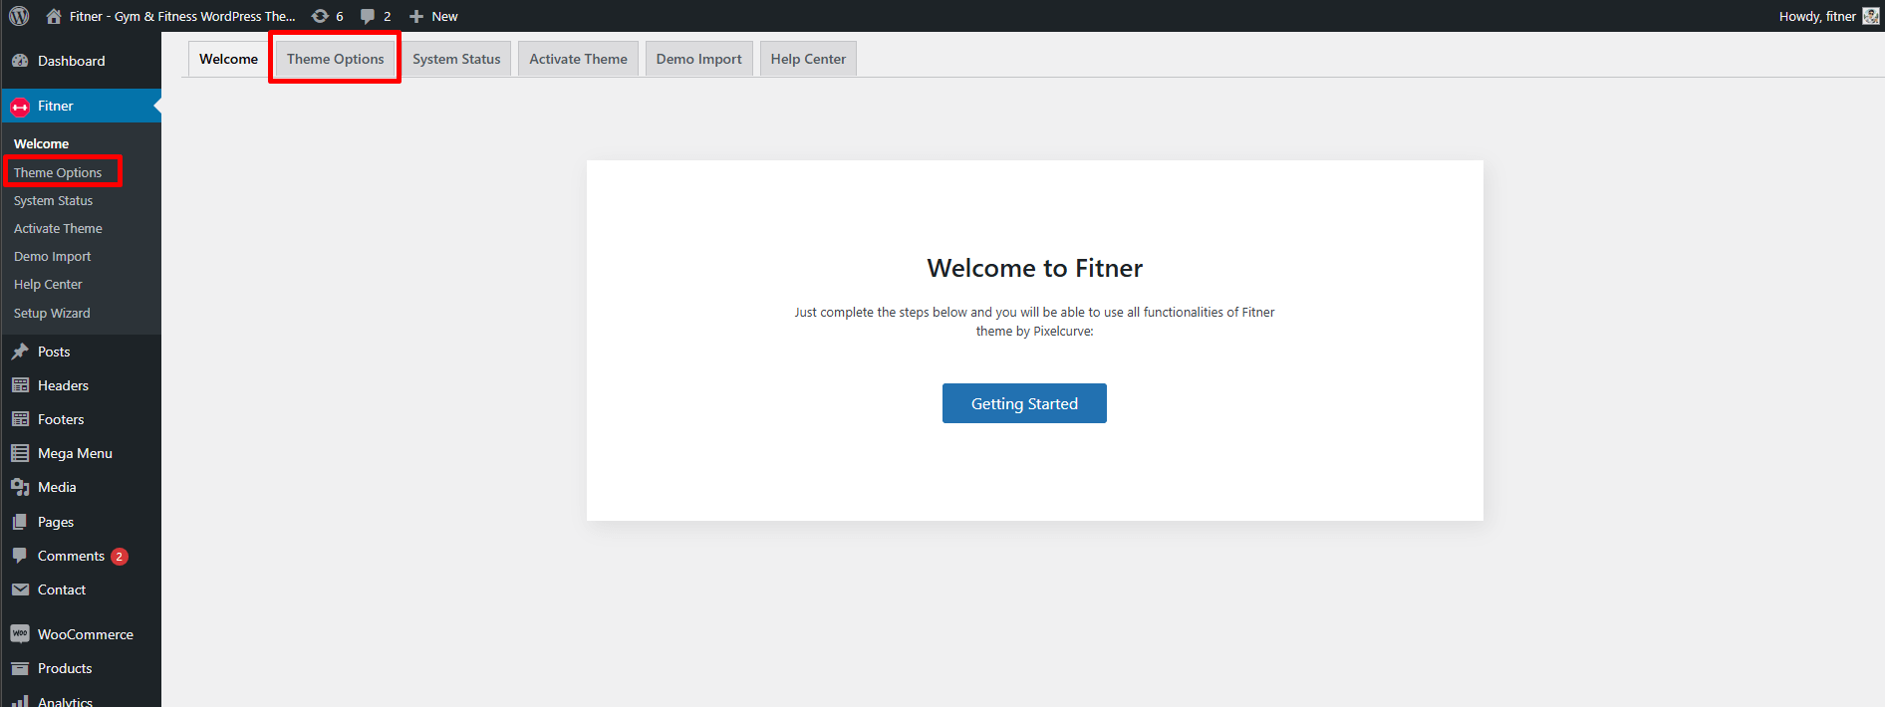
Task: Select Demo Import in the sidebar
Action: tap(52, 256)
